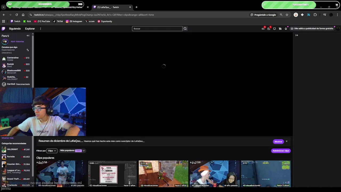Go to browser home page
The width and height of the screenshot is (341, 192).
tap(23, 15)
